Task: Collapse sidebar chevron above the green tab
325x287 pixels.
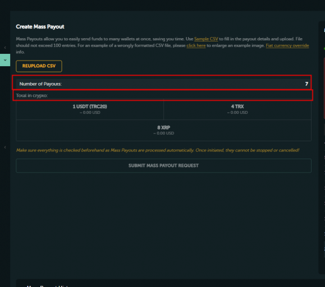Action: (x=5, y=48)
